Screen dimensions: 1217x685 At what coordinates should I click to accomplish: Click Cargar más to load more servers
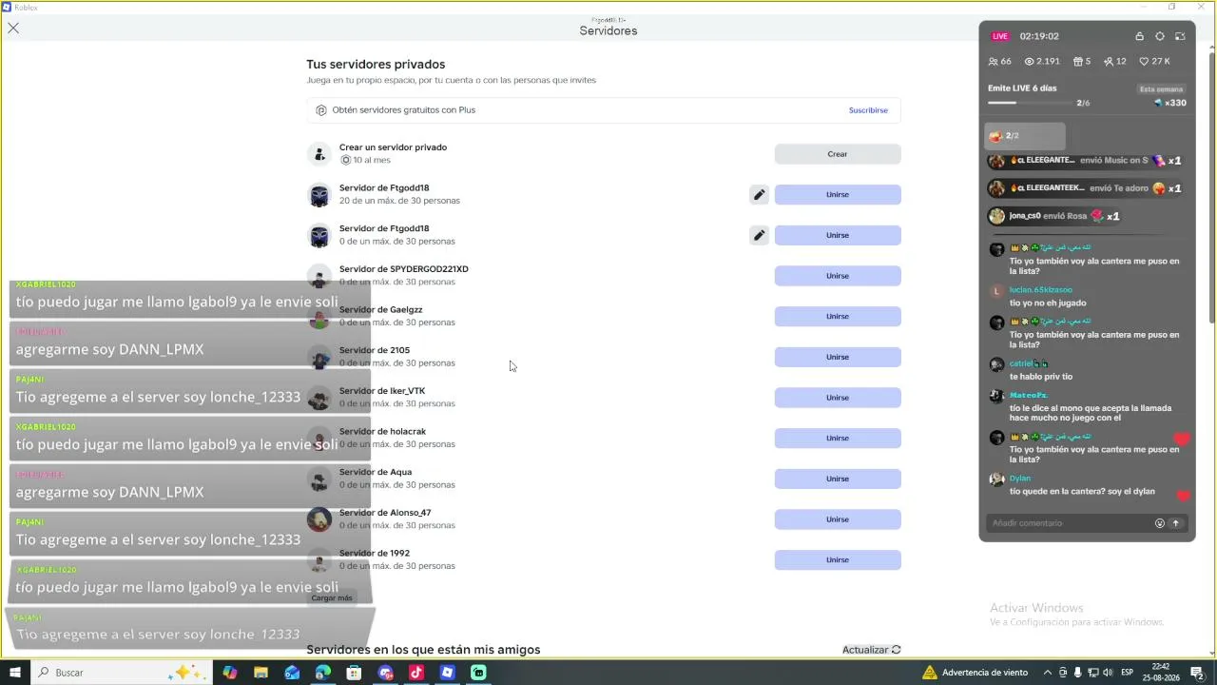[332, 598]
